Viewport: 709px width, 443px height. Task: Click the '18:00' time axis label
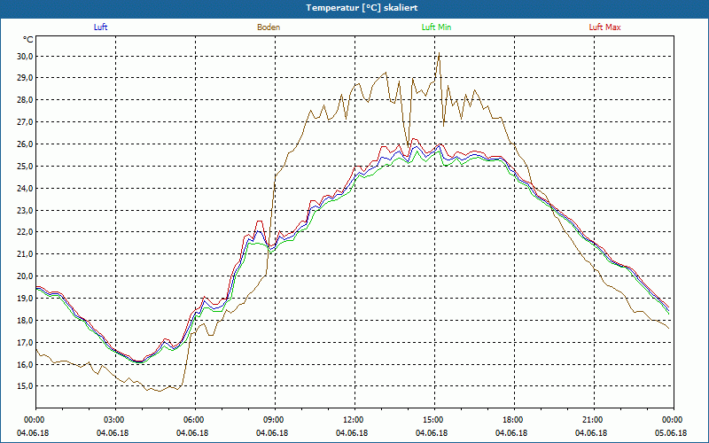[x=511, y=420]
